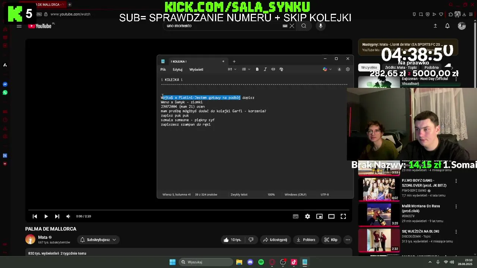
Task: Open the Wyświetl menu
Action: (196, 70)
